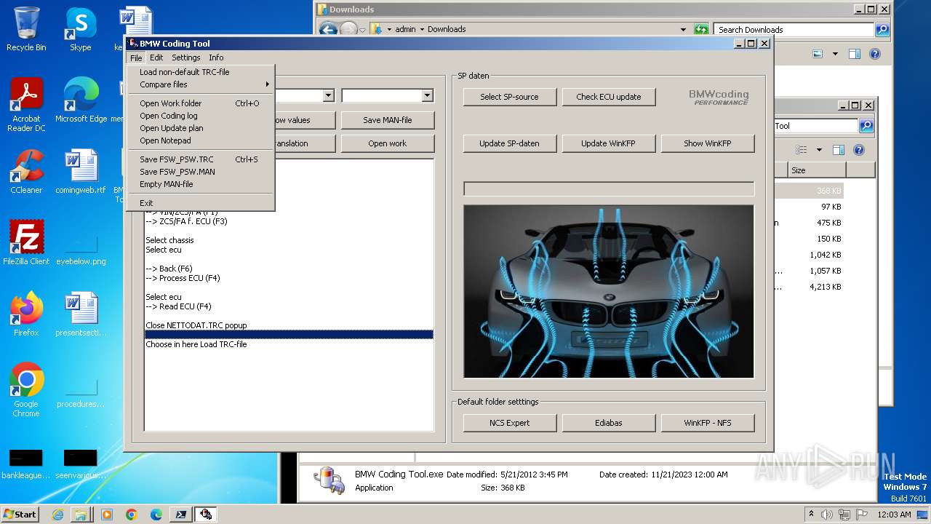931x524 pixels.
Task: Open Settings menu
Action: [186, 57]
